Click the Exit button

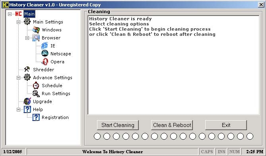pos(226,125)
